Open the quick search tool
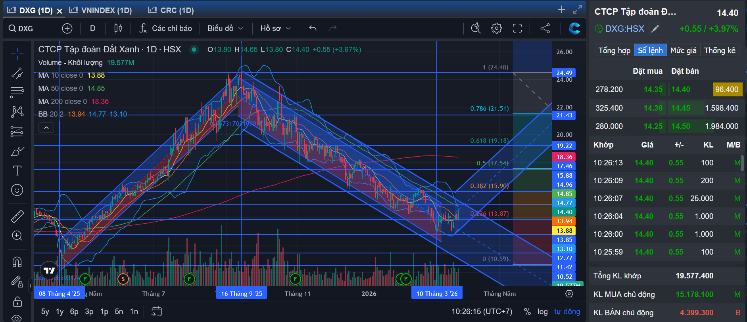Image resolution: width=747 pixels, height=322 pixels. 476,28
